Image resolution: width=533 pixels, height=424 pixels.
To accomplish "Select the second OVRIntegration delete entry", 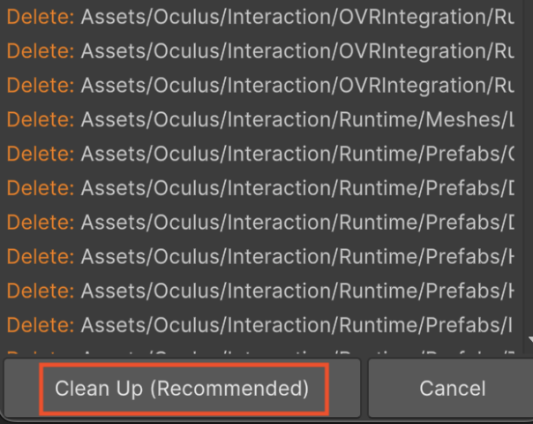I will tap(260, 51).
